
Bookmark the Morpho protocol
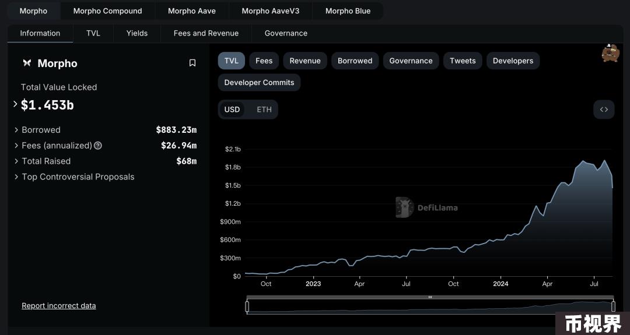coord(192,63)
